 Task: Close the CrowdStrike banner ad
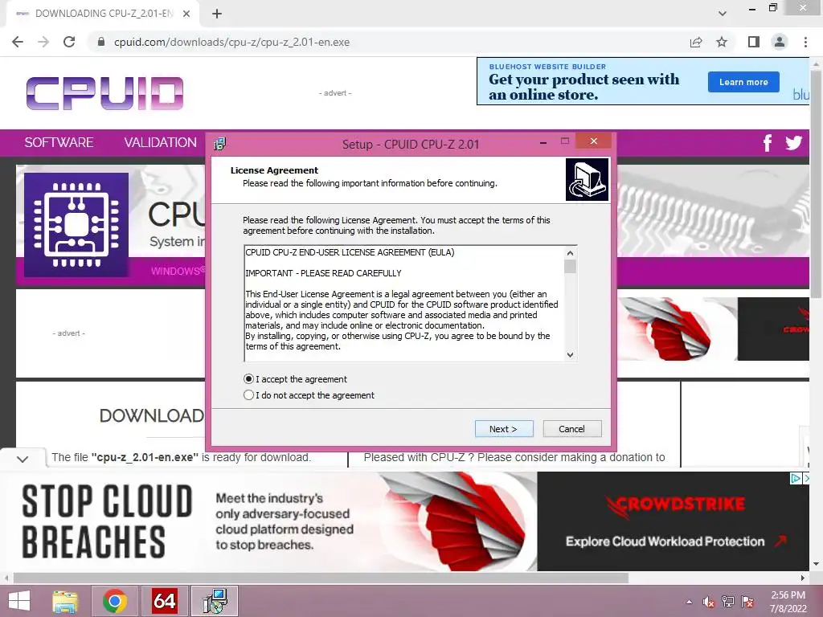[806, 478]
